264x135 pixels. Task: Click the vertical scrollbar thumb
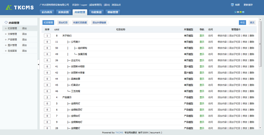[260, 44]
